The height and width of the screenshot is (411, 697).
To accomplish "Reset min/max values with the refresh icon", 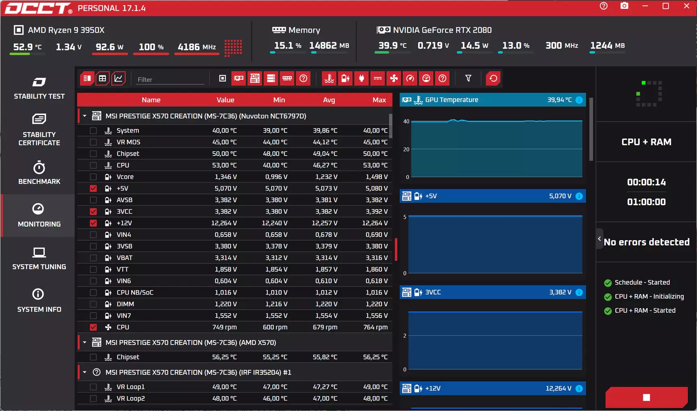I will tap(493, 79).
